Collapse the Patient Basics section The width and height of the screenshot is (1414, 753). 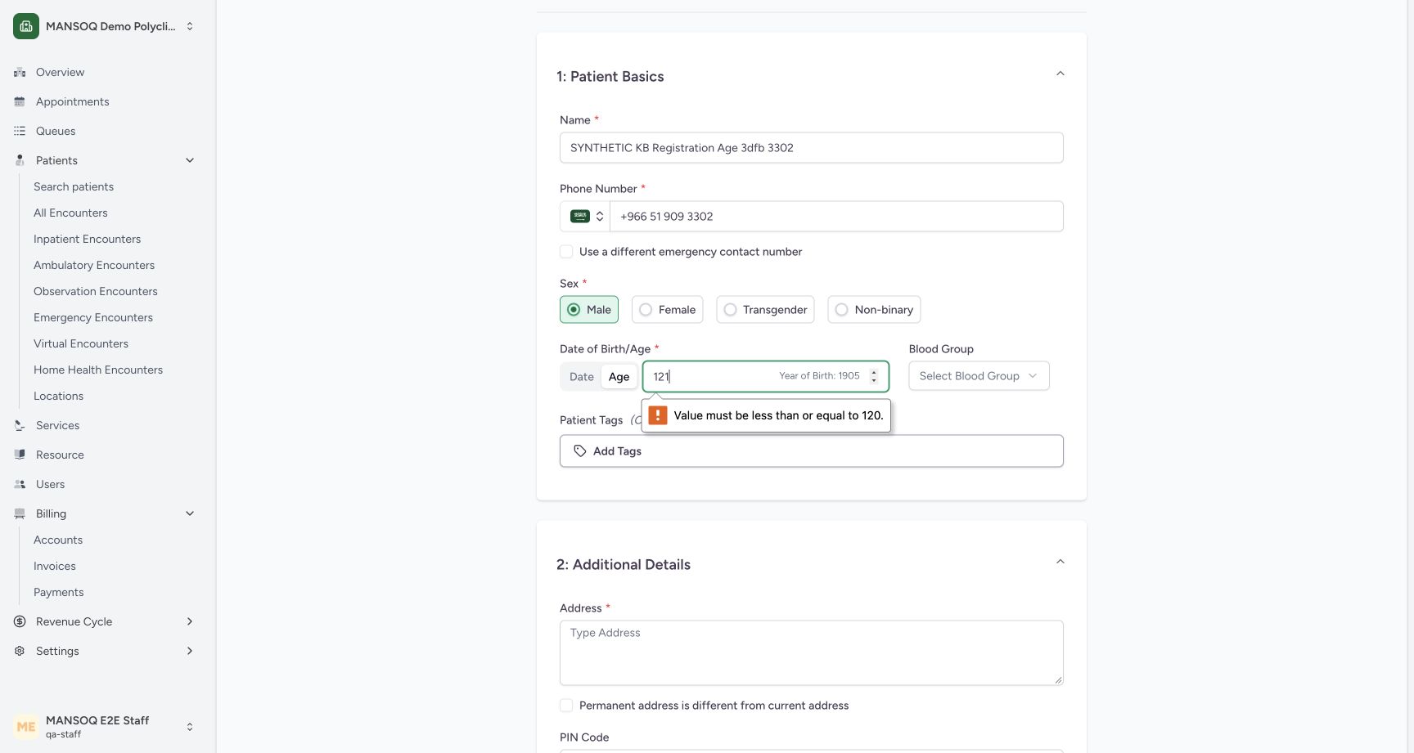click(x=1060, y=74)
